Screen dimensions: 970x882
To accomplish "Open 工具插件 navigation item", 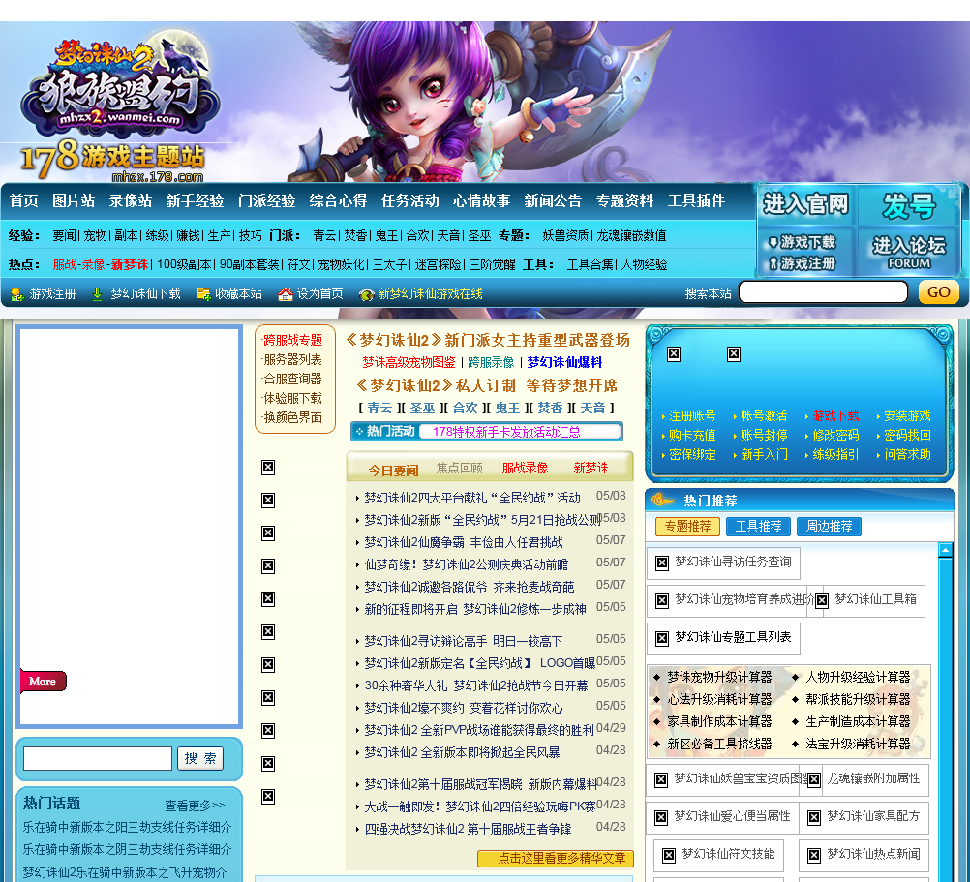I will [696, 201].
